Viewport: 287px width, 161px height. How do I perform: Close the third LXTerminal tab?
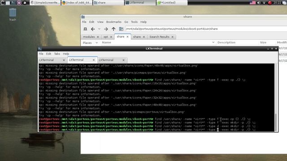coord(124,60)
